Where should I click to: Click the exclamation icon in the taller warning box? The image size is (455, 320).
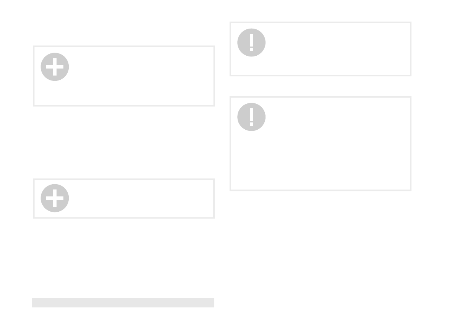[251, 117]
